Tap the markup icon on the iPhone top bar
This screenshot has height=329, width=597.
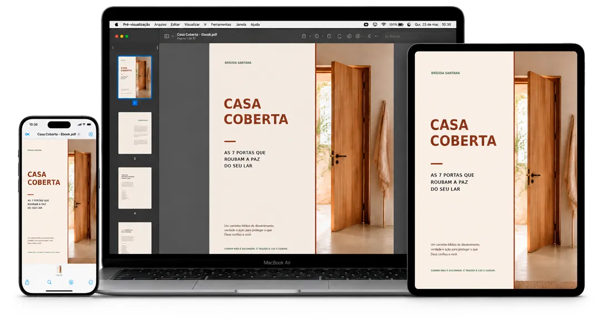[x=91, y=134]
